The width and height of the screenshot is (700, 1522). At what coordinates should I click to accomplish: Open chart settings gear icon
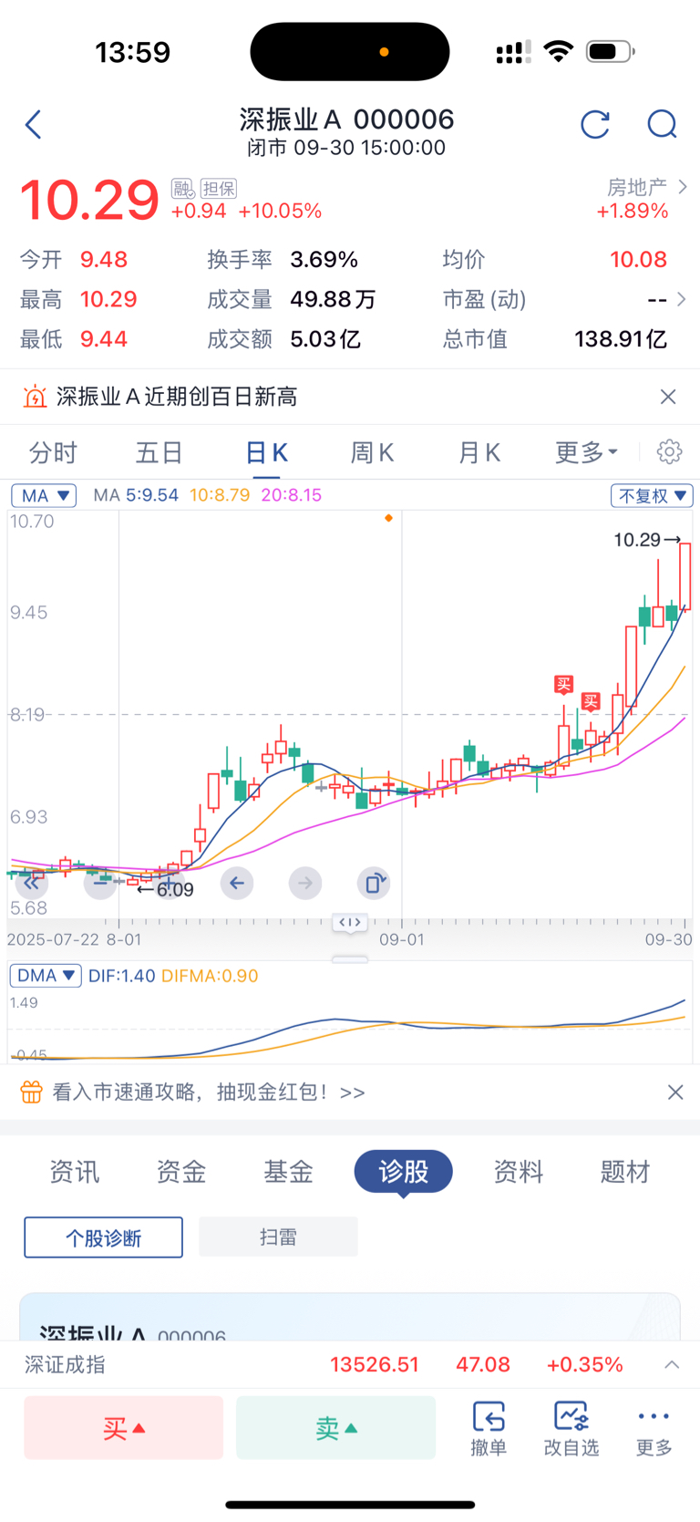tap(669, 451)
